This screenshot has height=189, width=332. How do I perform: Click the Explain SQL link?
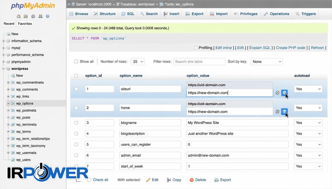click(260, 48)
